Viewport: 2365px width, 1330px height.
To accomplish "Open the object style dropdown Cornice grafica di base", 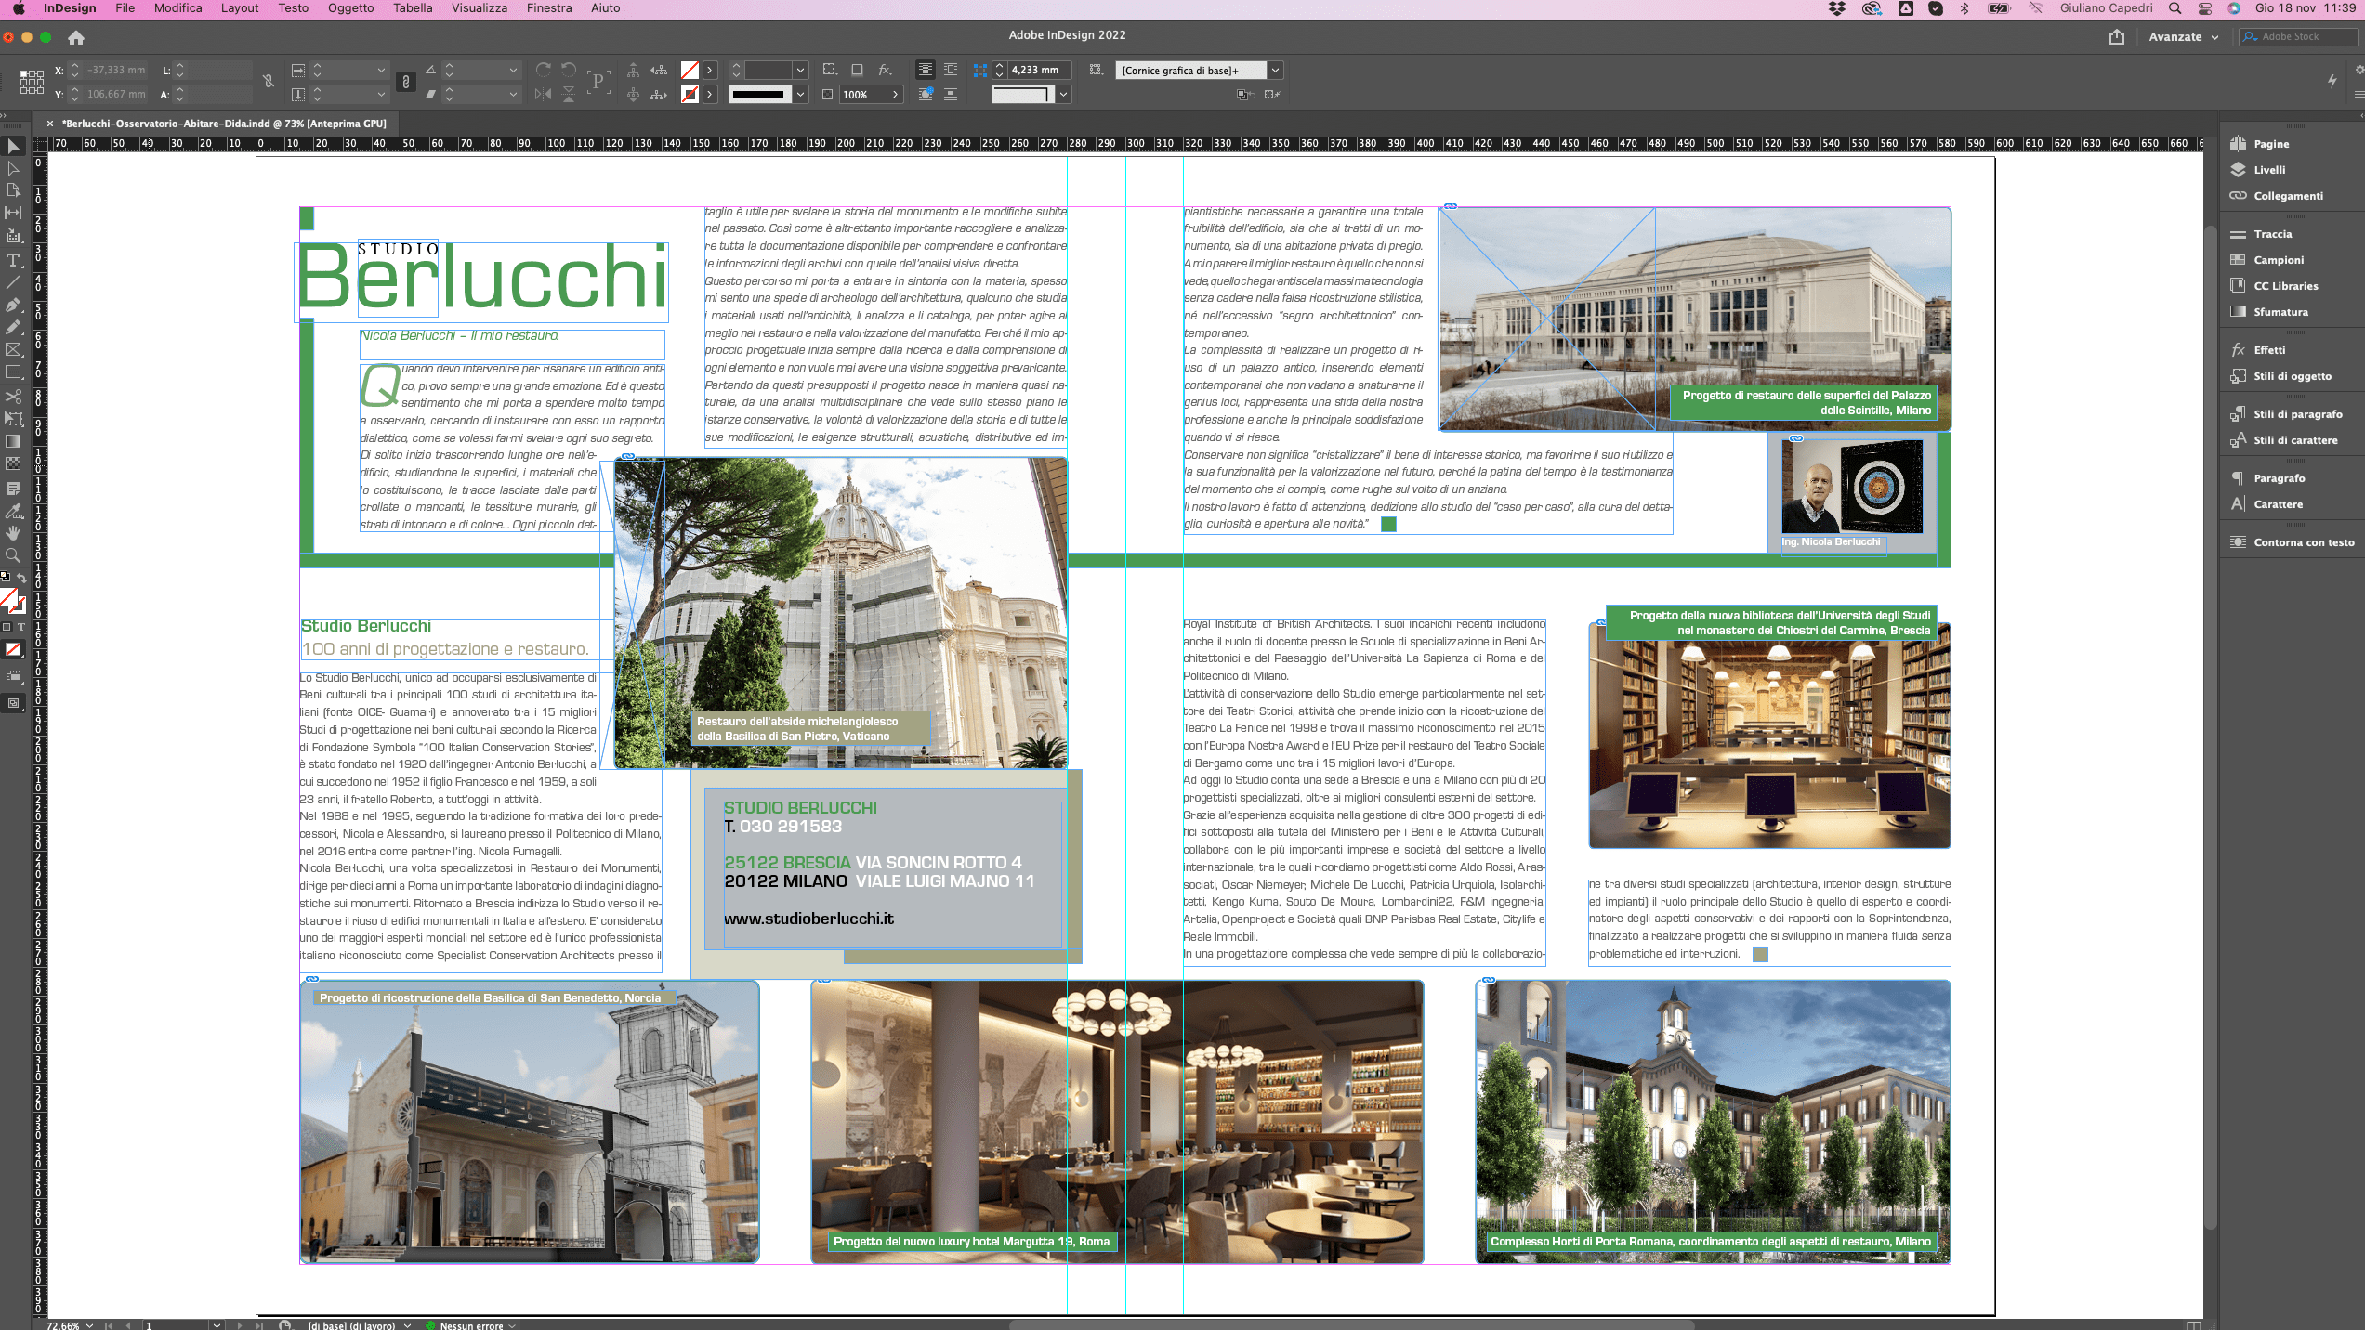I will click(x=1276, y=70).
